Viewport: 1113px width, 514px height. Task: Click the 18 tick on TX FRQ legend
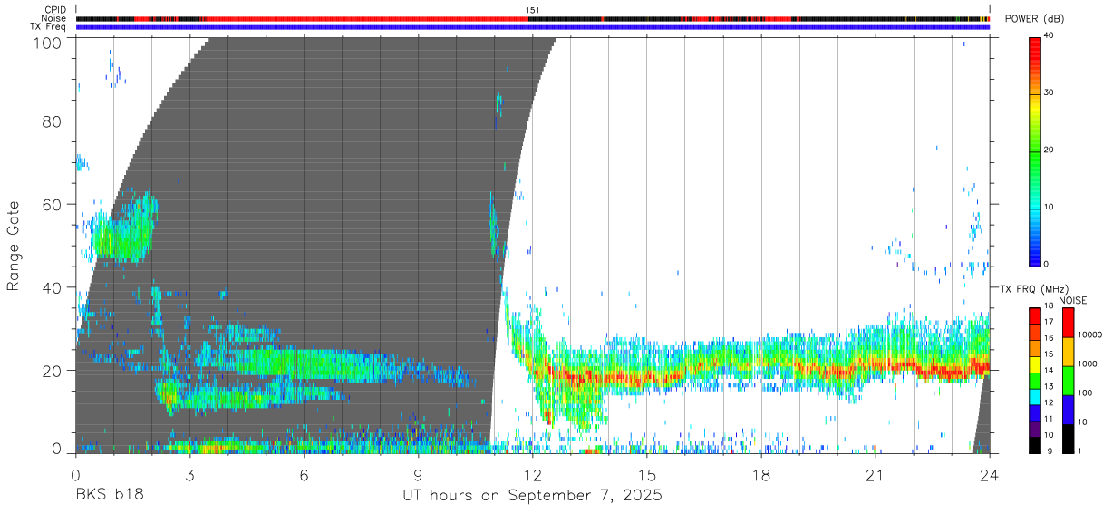coord(1049,305)
